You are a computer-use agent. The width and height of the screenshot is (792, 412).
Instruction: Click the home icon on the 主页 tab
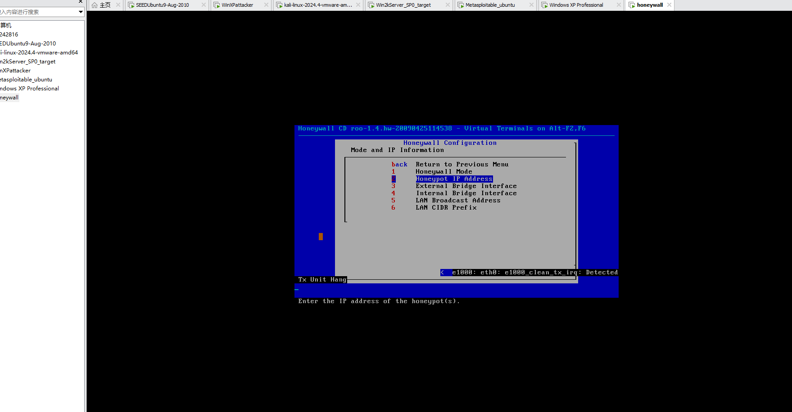click(x=95, y=5)
